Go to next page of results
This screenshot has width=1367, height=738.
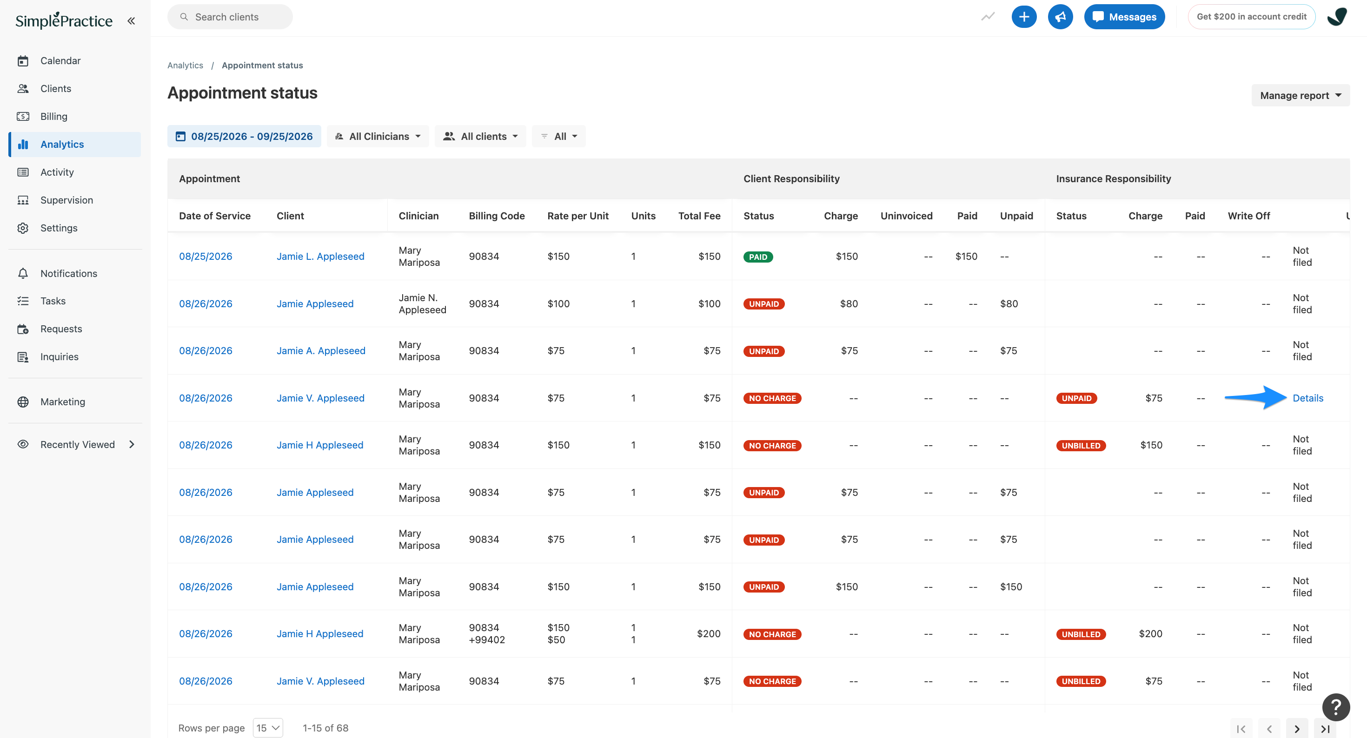1296,729
